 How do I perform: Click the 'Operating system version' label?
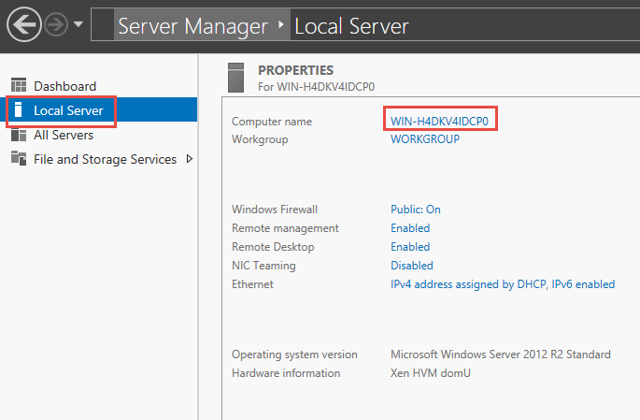pyautogui.click(x=294, y=355)
